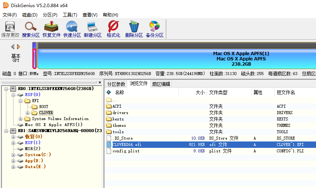Switch to the 浏览文件 tab
This screenshot has width=316, height=188.
pyautogui.click(x=138, y=83)
